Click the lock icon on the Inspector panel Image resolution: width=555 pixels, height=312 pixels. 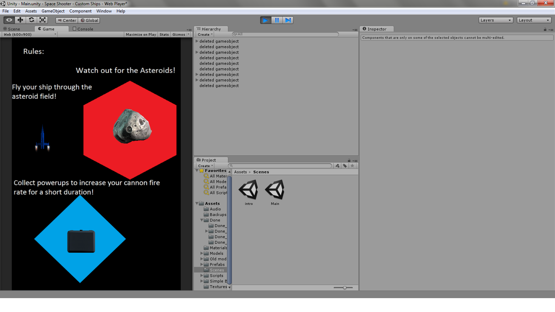(545, 29)
